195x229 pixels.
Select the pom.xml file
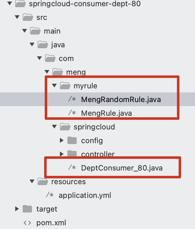[x=51, y=223]
